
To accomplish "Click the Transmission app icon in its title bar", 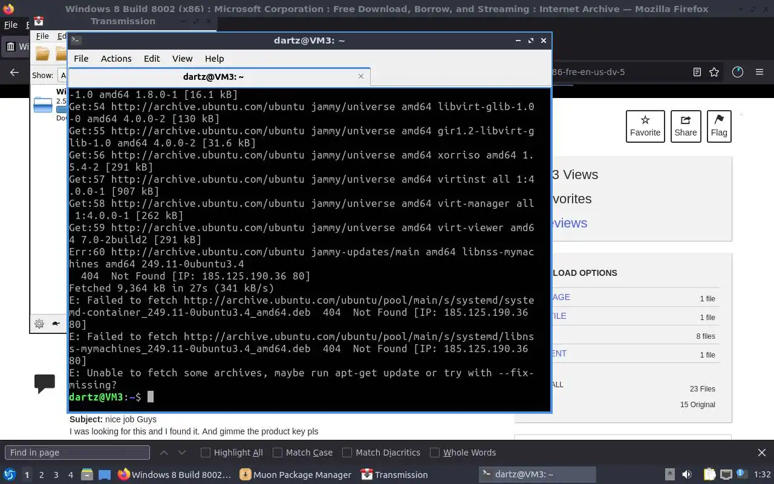I will (39, 21).
